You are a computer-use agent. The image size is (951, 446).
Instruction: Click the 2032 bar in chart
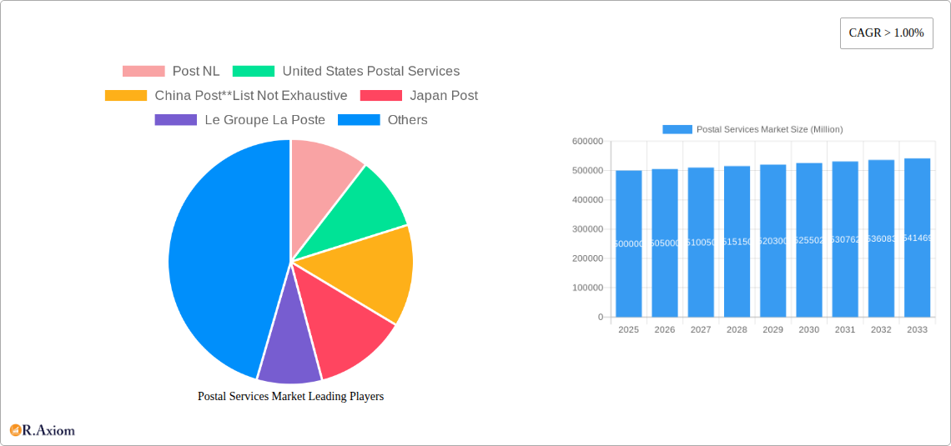(x=881, y=238)
